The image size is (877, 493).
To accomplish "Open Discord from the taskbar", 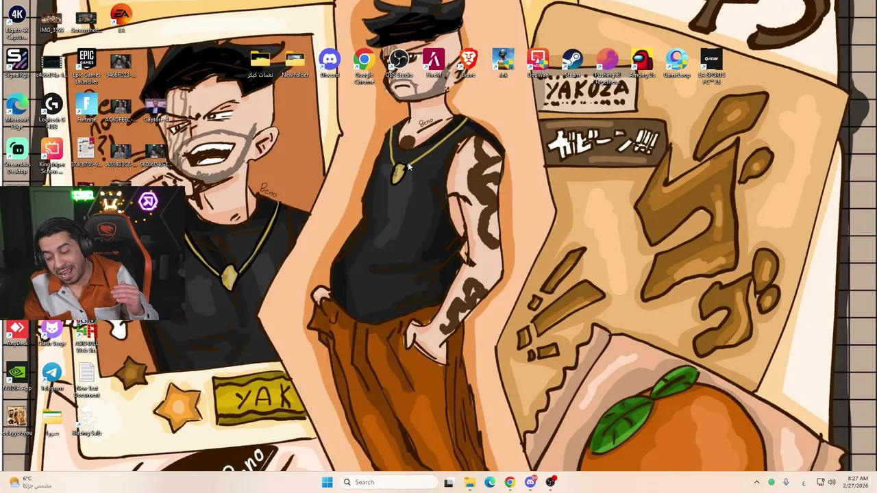I will pyautogui.click(x=530, y=482).
